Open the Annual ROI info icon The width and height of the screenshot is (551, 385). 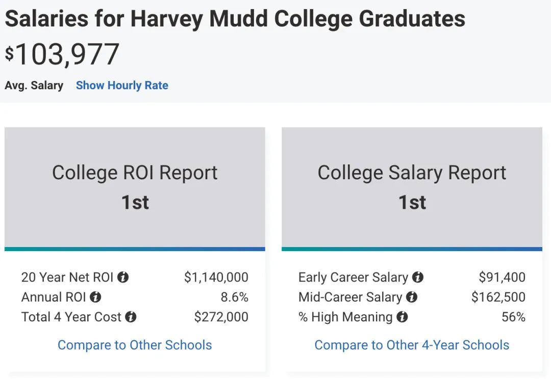[95, 297]
